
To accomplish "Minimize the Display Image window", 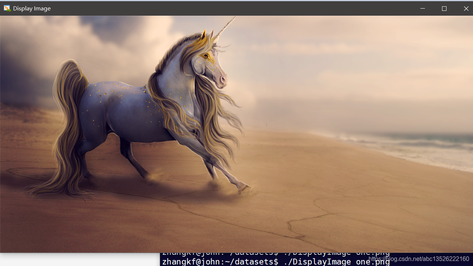I will click(x=423, y=8).
